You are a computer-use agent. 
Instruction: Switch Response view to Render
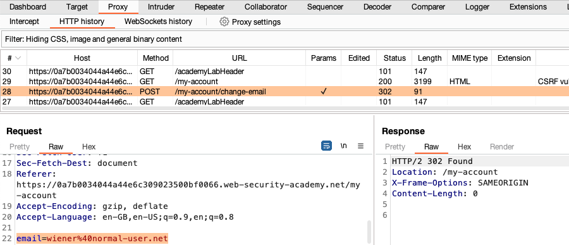point(502,146)
